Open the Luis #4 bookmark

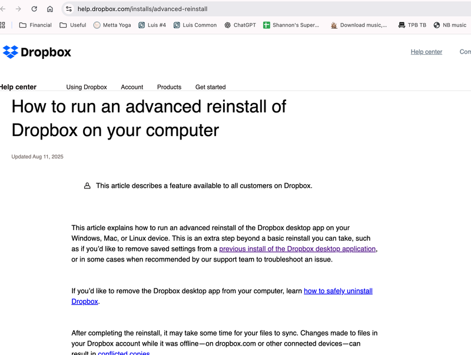(152, 25)
